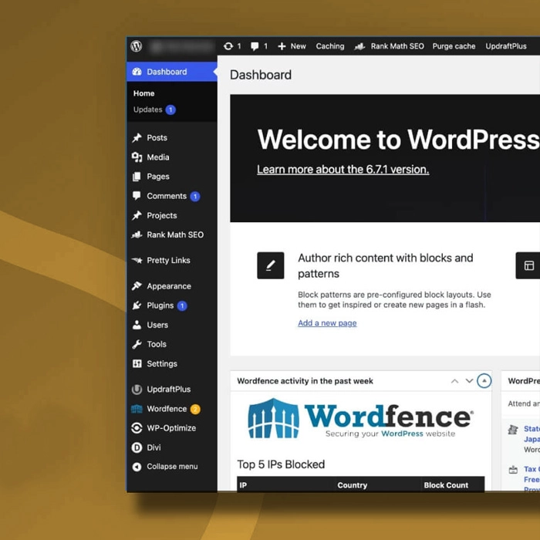Image resolution: width=540 pixels, height=540 pixels.
Task: Click the Country column header
Action: point(353,485)
